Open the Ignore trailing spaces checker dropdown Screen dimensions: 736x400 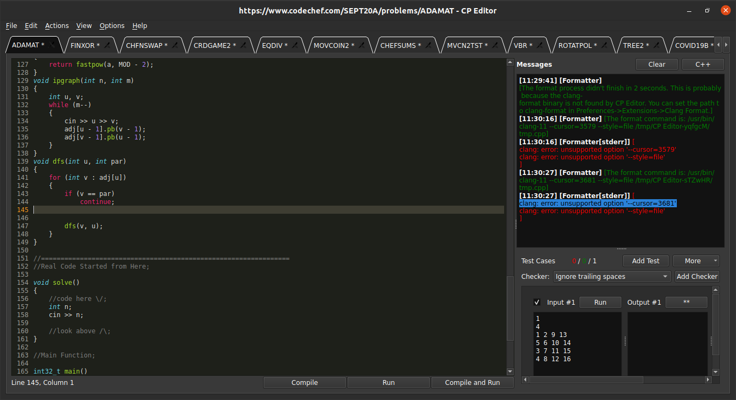pos(612,276)
